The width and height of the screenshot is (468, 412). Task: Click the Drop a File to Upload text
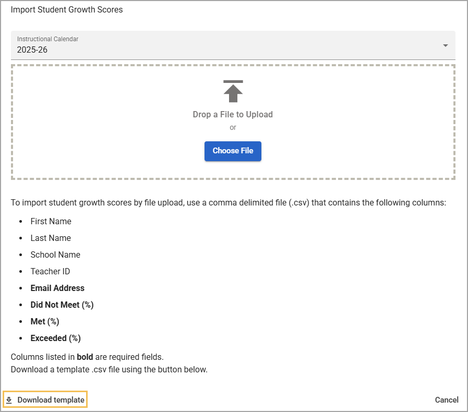coord(233,115)
